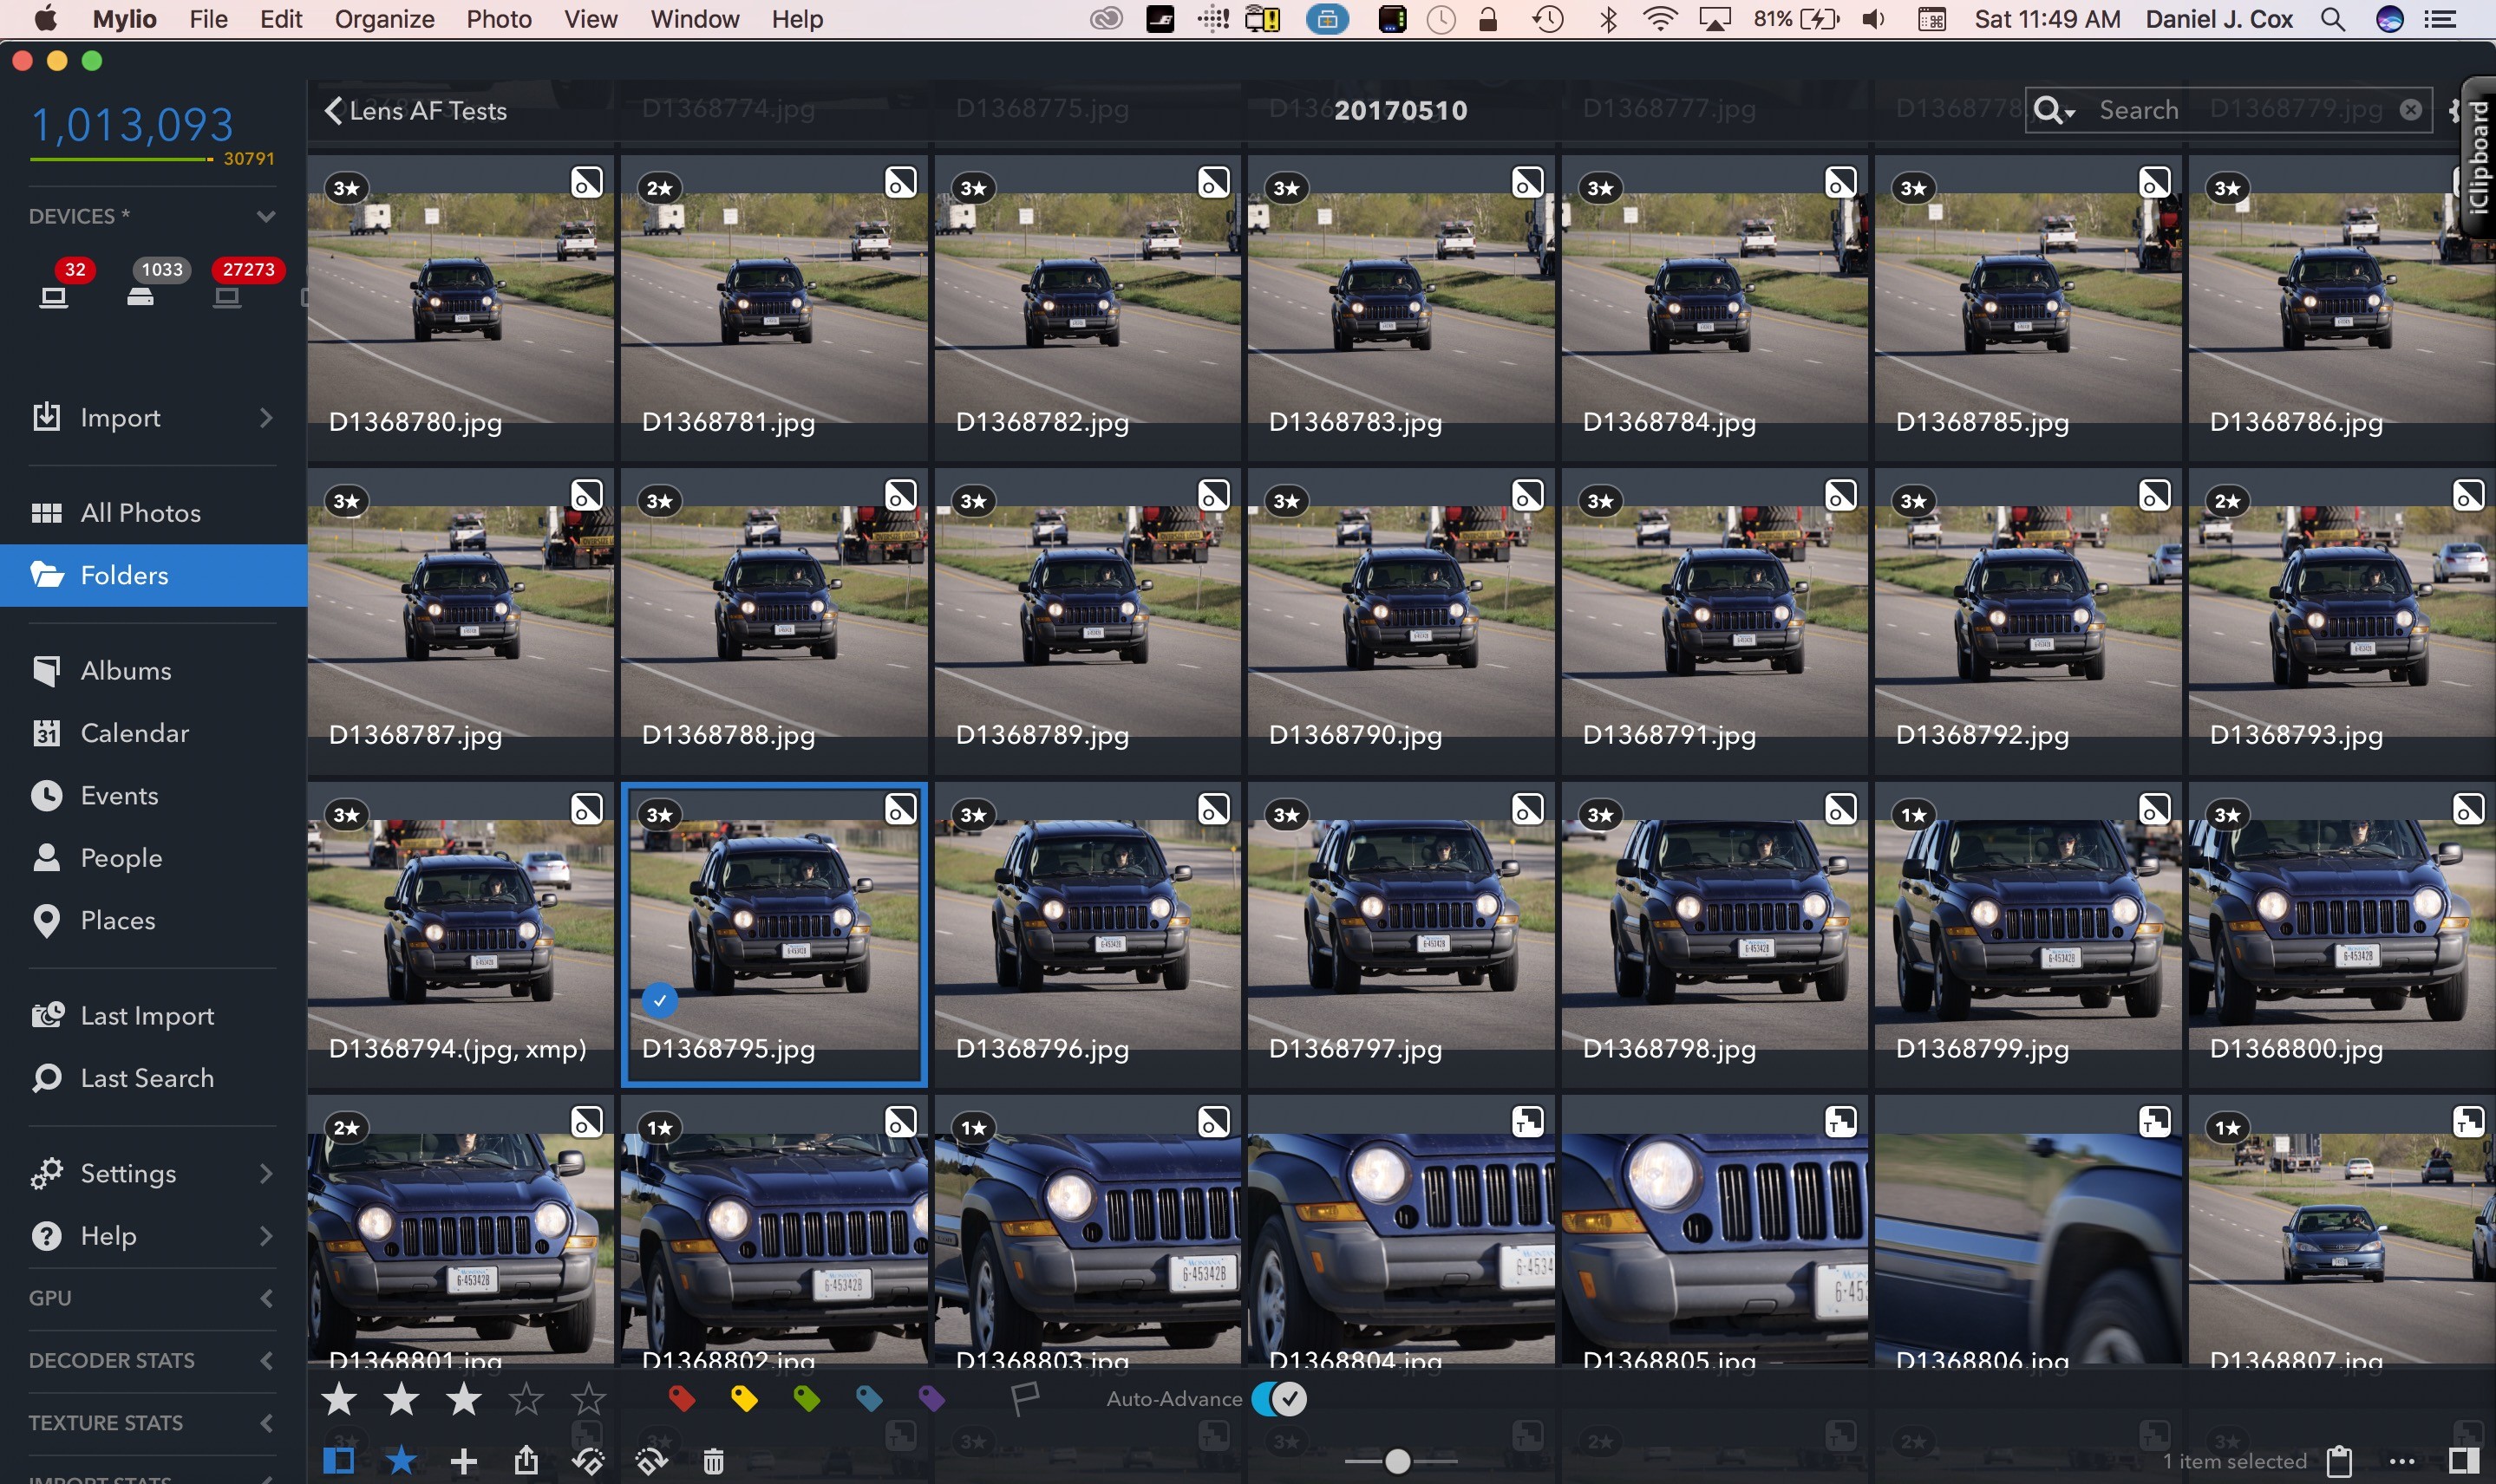Open the View menu
The height and width of the screenshot is (1484, 2496).
591,19
